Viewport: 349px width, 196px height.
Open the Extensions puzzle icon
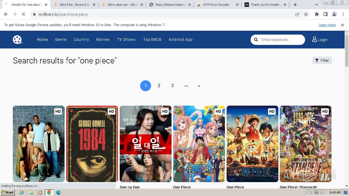317,14
